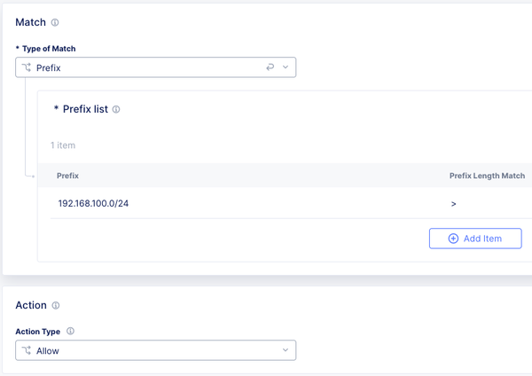Click the info icon beside Match heading
The height and width of the screenshot is (376, 532).
click(55, 22)
